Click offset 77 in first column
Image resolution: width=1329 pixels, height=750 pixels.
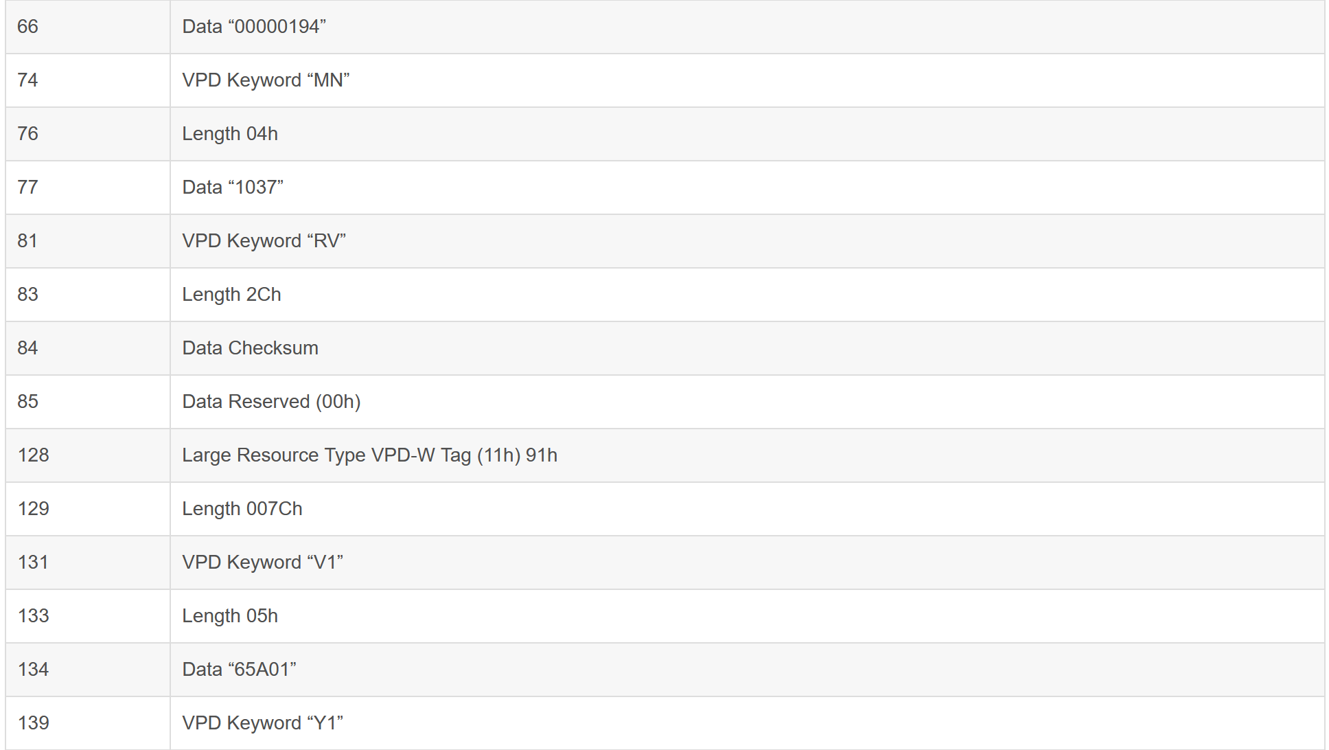28,187
